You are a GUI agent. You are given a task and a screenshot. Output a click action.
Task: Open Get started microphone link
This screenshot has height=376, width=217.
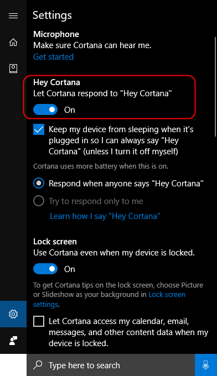pos(53,57)
